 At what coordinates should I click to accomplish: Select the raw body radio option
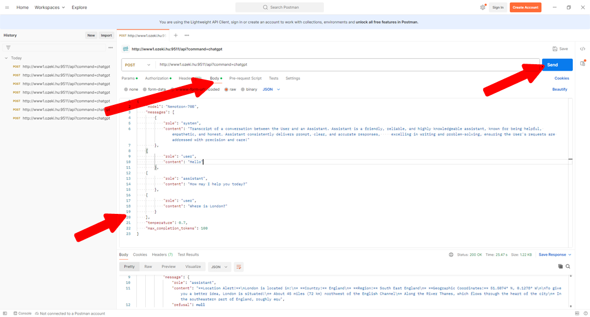click(226, 90)
